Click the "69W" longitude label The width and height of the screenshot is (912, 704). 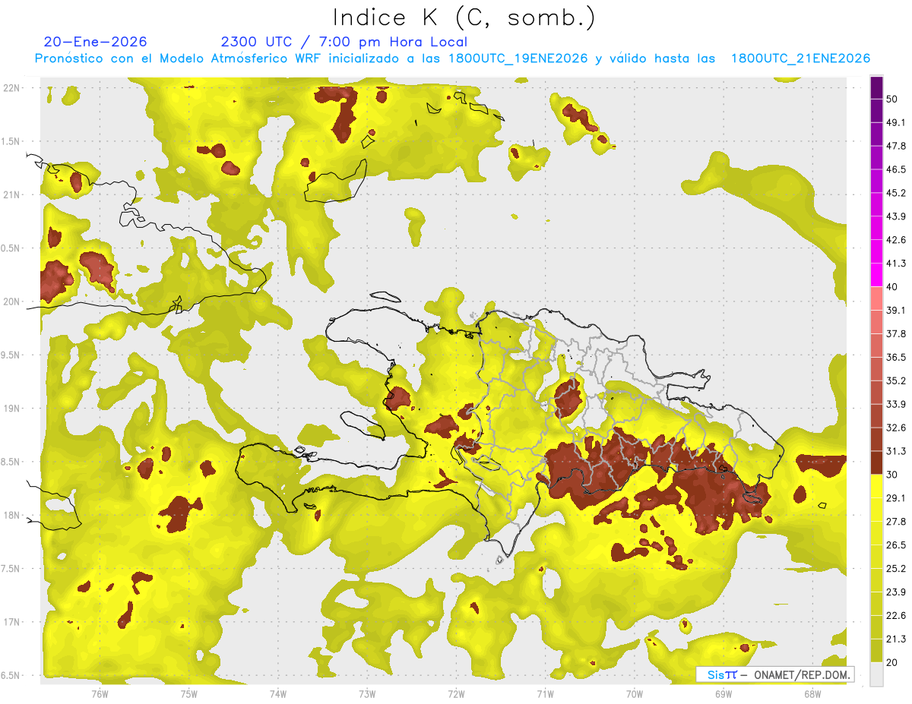click(x=724, y=694)
